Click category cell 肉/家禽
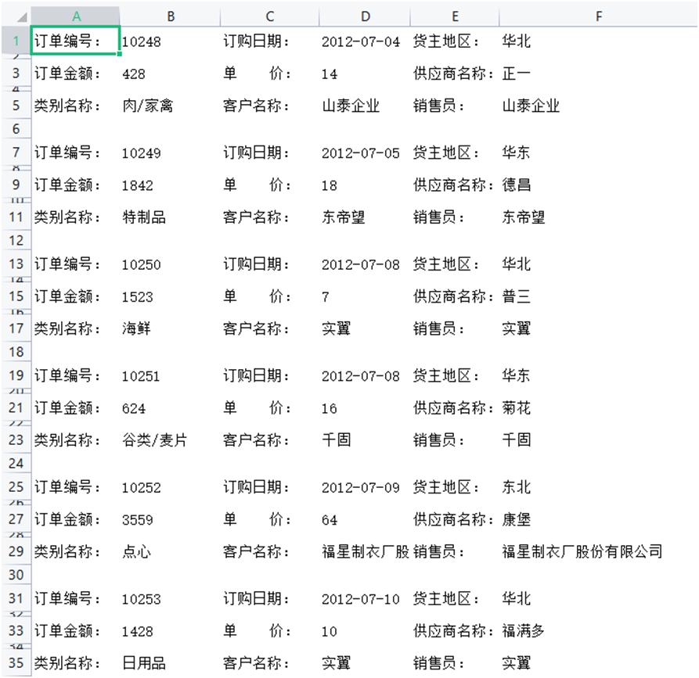 pyautogui.click(x=170, y=106)
